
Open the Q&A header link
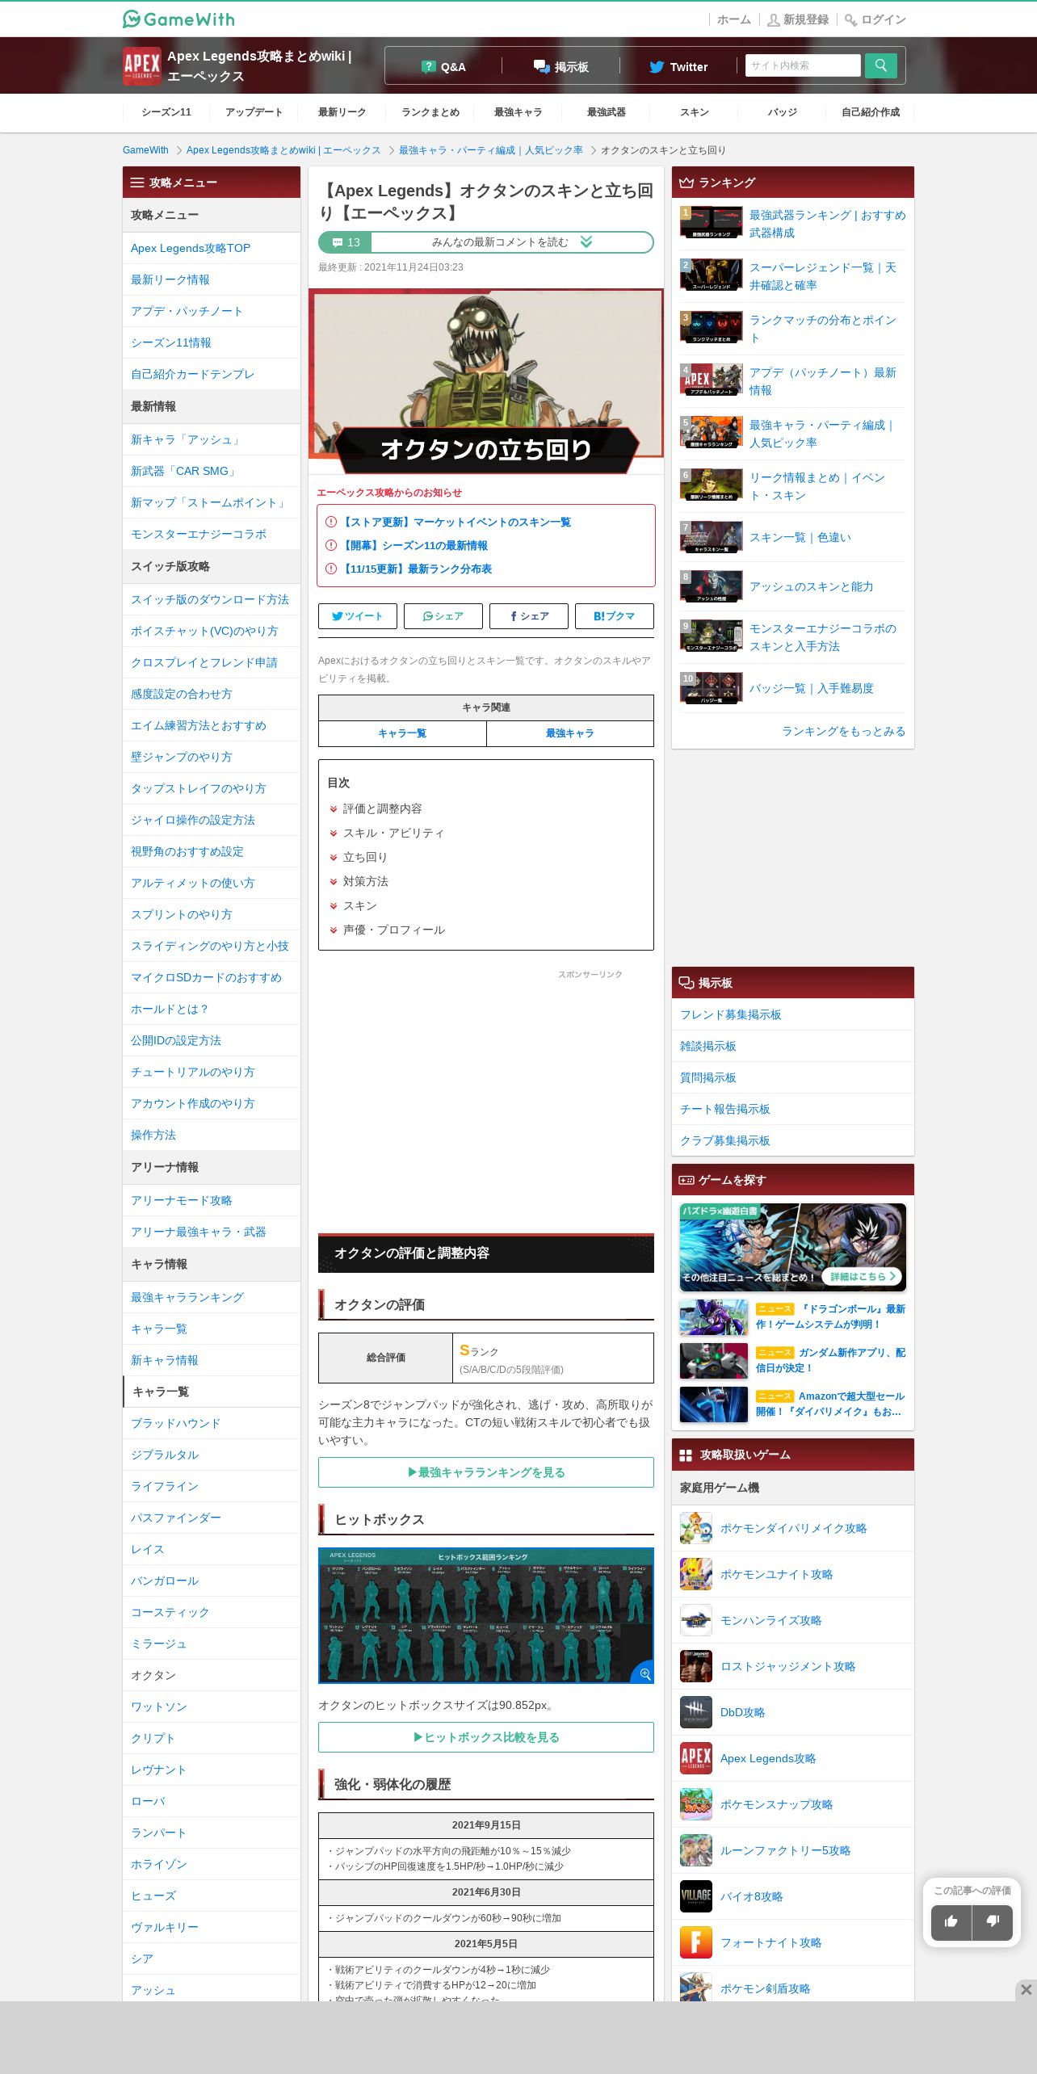tap(443, 67)
